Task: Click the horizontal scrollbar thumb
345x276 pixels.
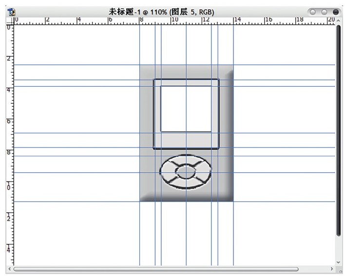Action: click(x=156, y=269)
